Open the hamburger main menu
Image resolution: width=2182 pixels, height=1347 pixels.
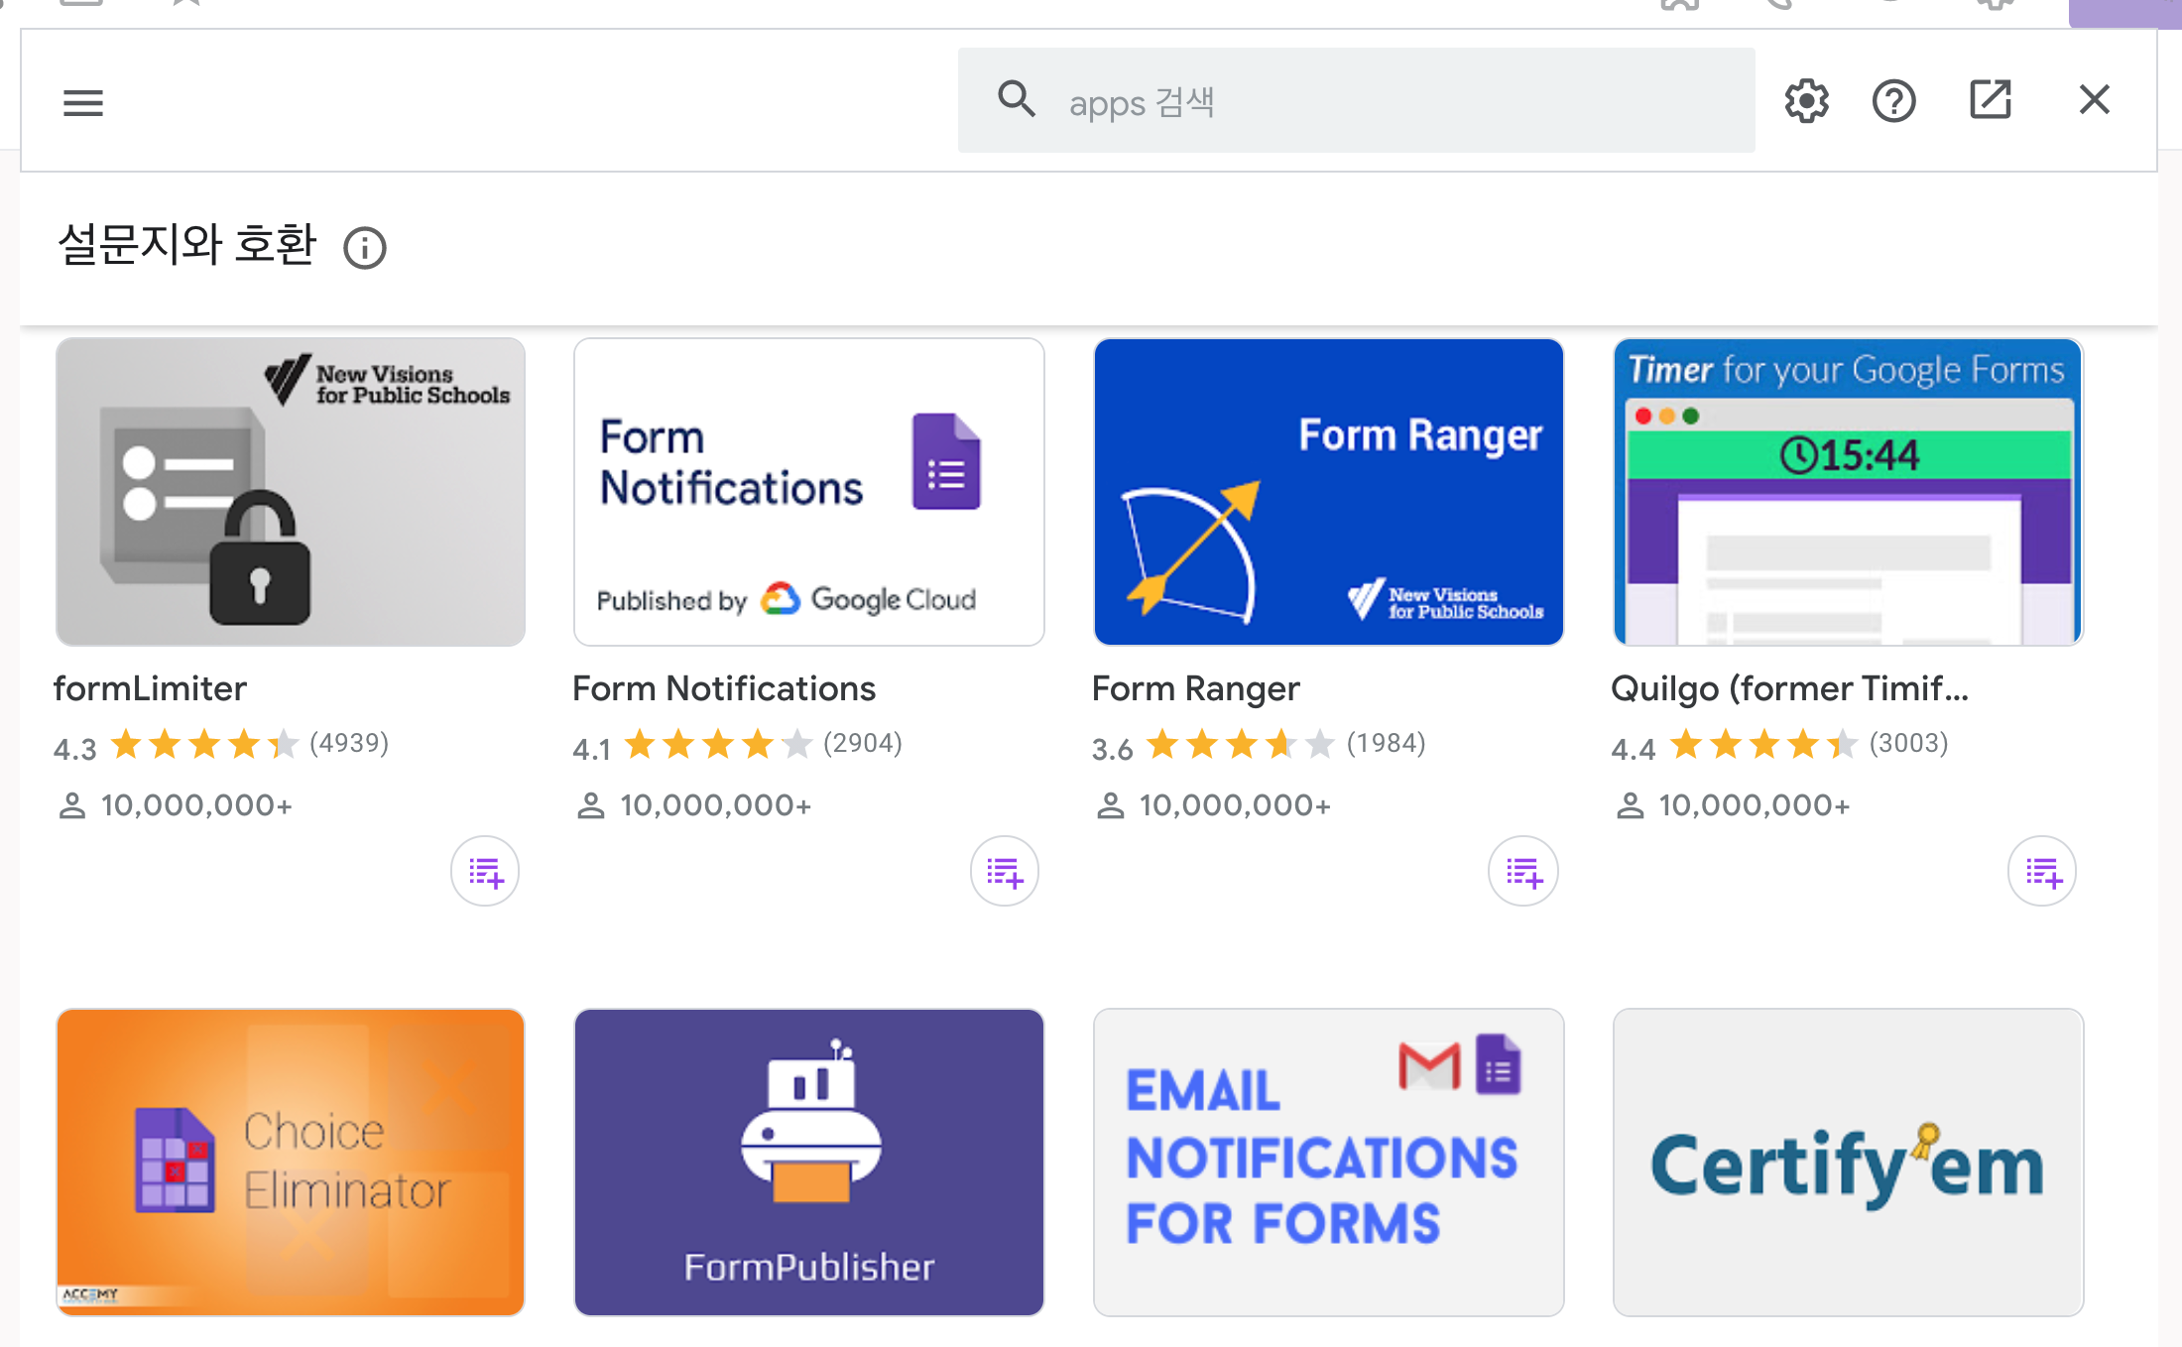click(x=83, y=102)
